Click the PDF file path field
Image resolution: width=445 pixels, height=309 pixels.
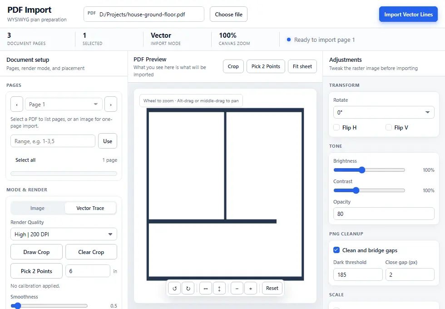click(144, 14)
